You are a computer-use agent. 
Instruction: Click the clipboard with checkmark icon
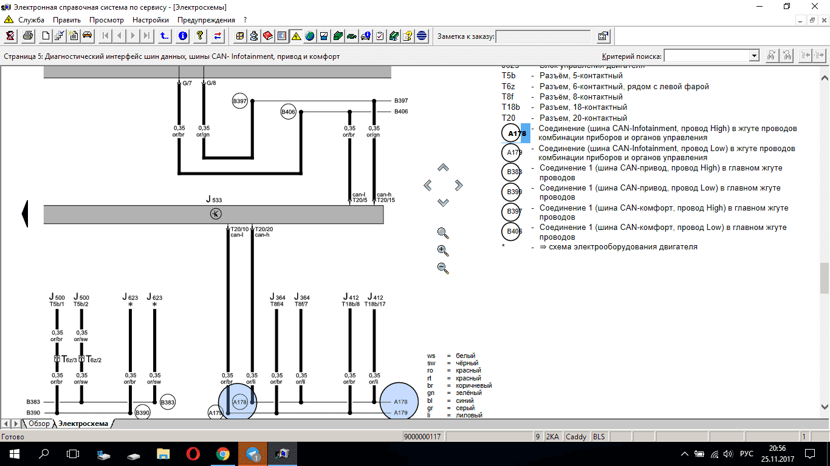pos(380,36)
